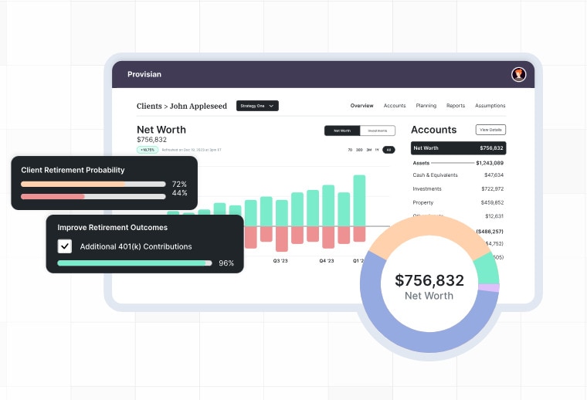Open the Accounts tab
Screen dimensions: 587x400
click(x=395, y=106)
